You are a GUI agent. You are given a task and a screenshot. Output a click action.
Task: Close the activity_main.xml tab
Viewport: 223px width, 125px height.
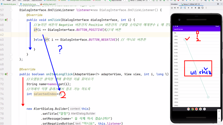coord(57,4)
